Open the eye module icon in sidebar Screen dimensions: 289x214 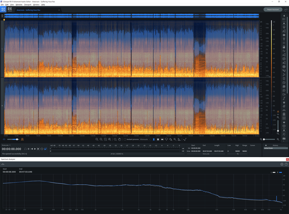tap(284, 102)
